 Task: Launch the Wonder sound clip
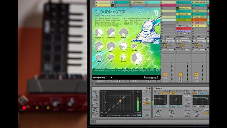point(193,20)
